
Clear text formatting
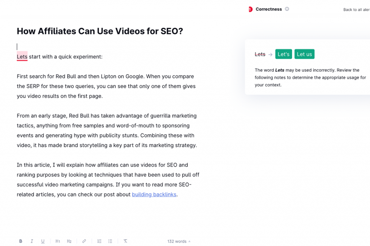125,241
